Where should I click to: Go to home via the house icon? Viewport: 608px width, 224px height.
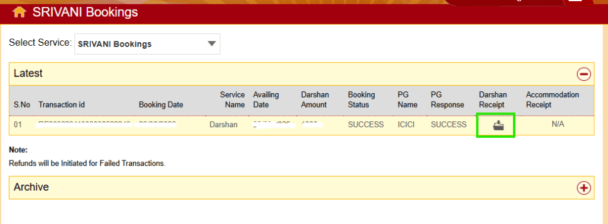click(19, 12)
